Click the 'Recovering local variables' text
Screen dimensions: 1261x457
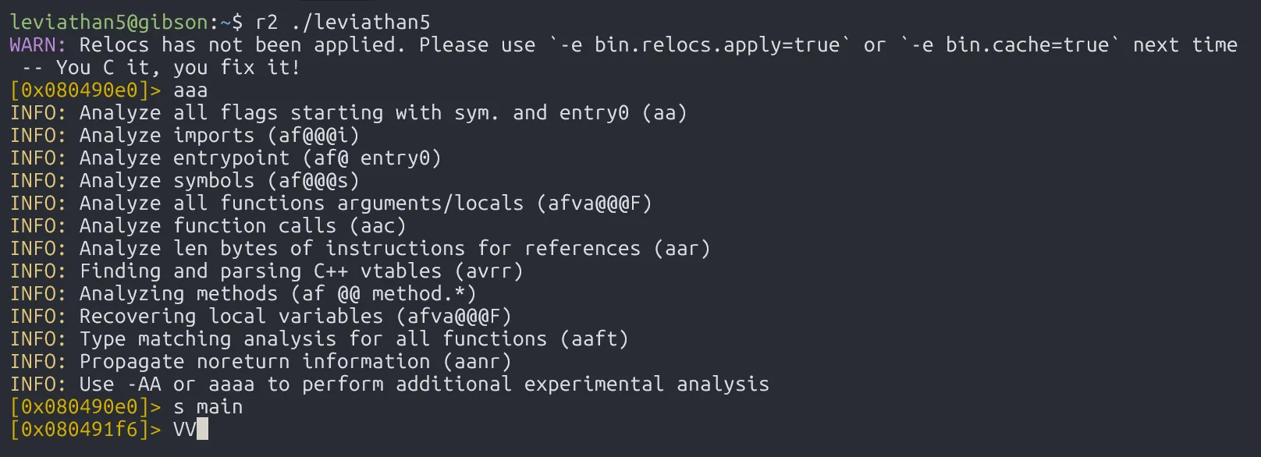231,316
